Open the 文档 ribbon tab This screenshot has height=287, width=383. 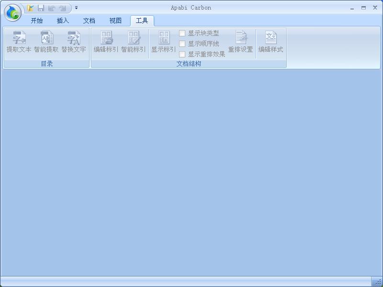(x=89, y=21)
